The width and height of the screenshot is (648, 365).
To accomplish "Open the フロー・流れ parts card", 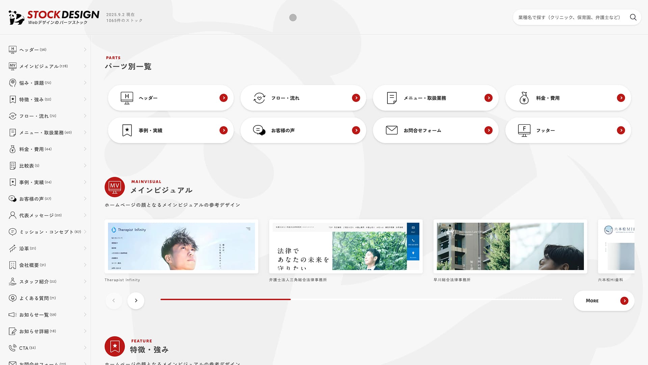I will (x=303, y=98).
